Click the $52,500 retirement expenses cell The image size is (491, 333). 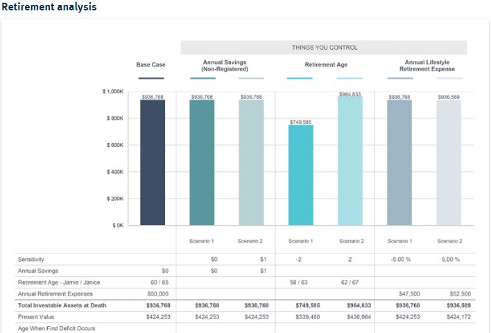pyautogui.click(x=449, y=294)
